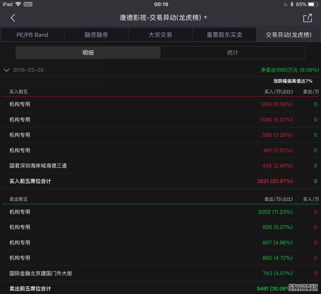Viewport: 321px width, 294px height.
Task: Select the 交易异动(龙虎榜) tab
Action: tap(288, 35)
